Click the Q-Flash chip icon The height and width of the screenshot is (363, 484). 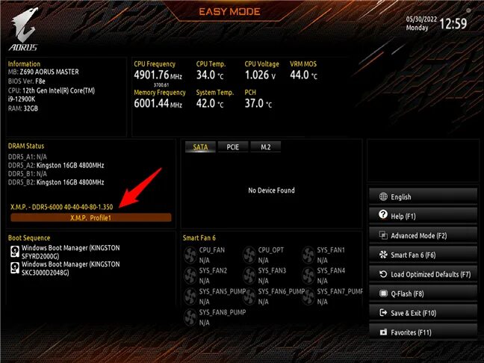[383, 294]
